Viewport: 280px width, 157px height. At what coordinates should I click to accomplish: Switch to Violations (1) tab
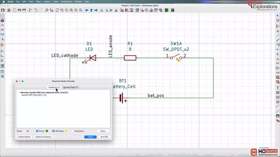tap(54, 87)
